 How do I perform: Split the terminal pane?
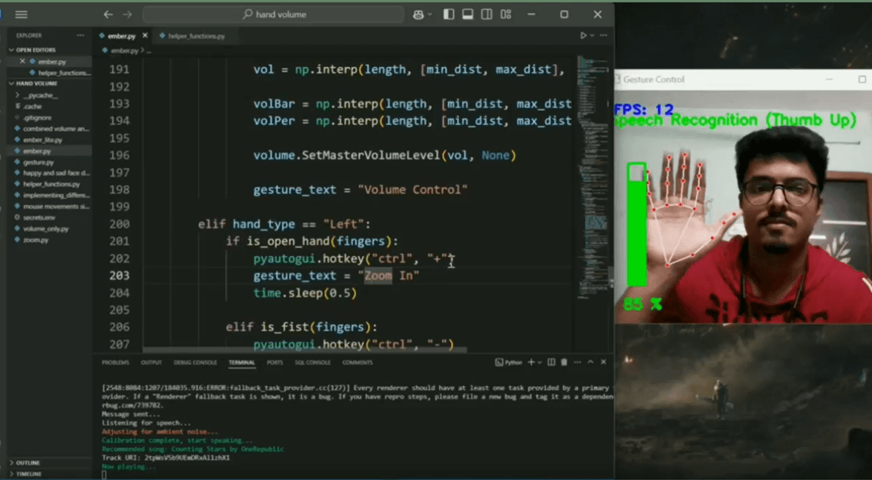click(551, 362)
